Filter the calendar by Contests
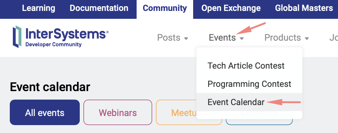The image size is (338, 133). pos(259,121)
